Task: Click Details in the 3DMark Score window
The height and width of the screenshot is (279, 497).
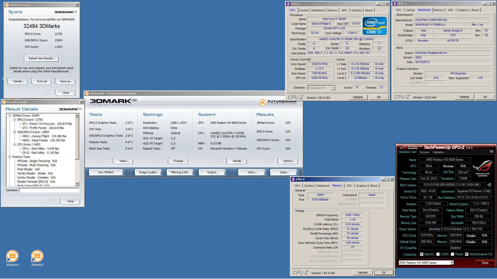Action: (x=19, y=81)
